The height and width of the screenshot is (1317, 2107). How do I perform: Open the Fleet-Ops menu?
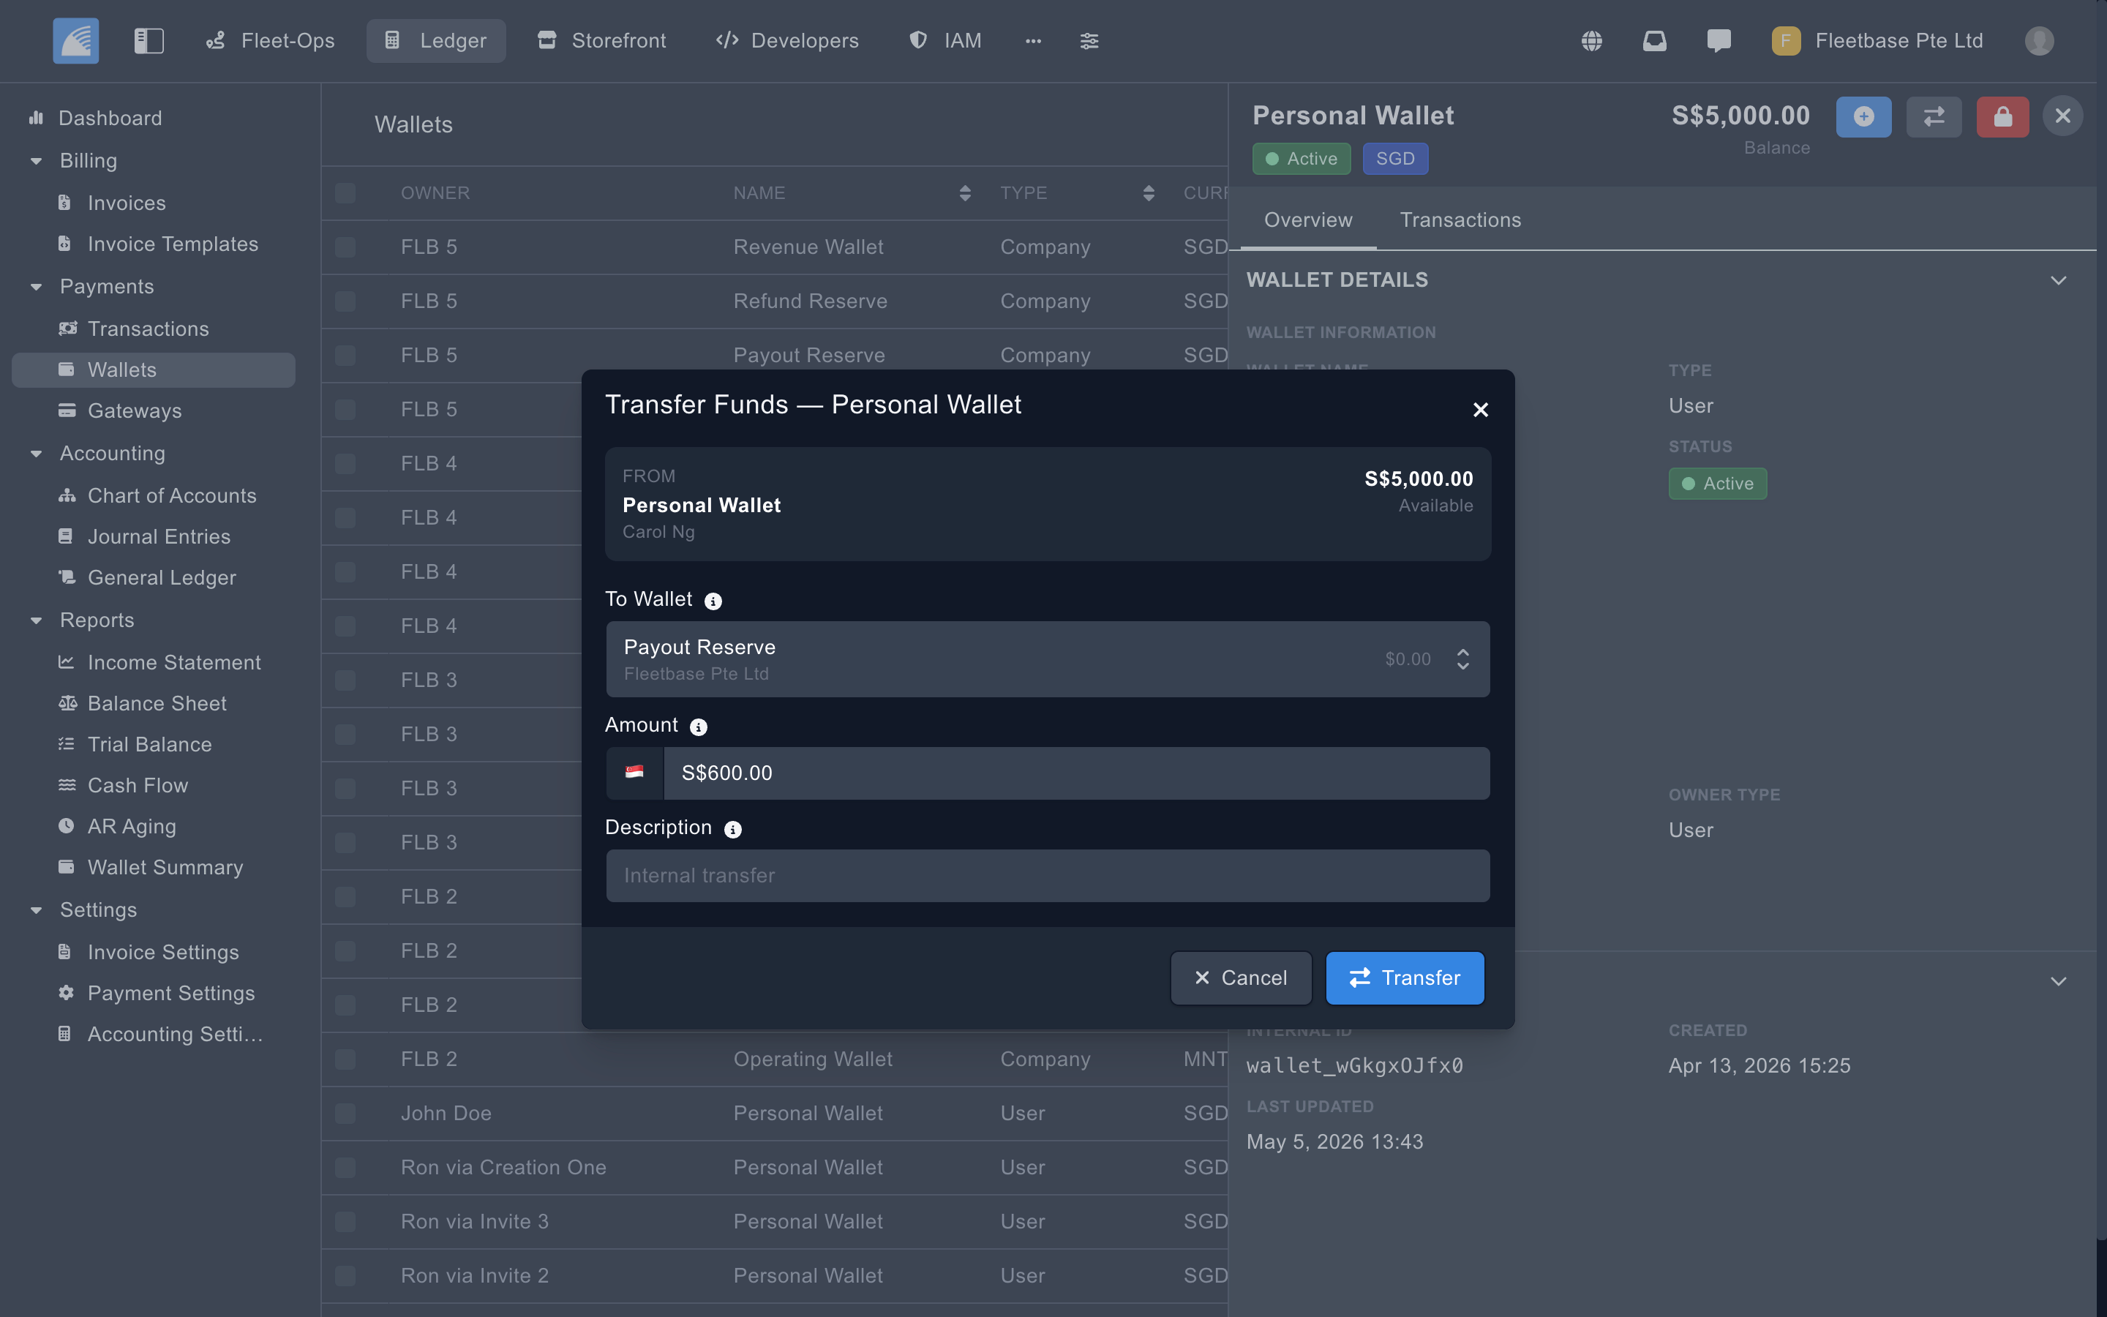click(270, 40)
